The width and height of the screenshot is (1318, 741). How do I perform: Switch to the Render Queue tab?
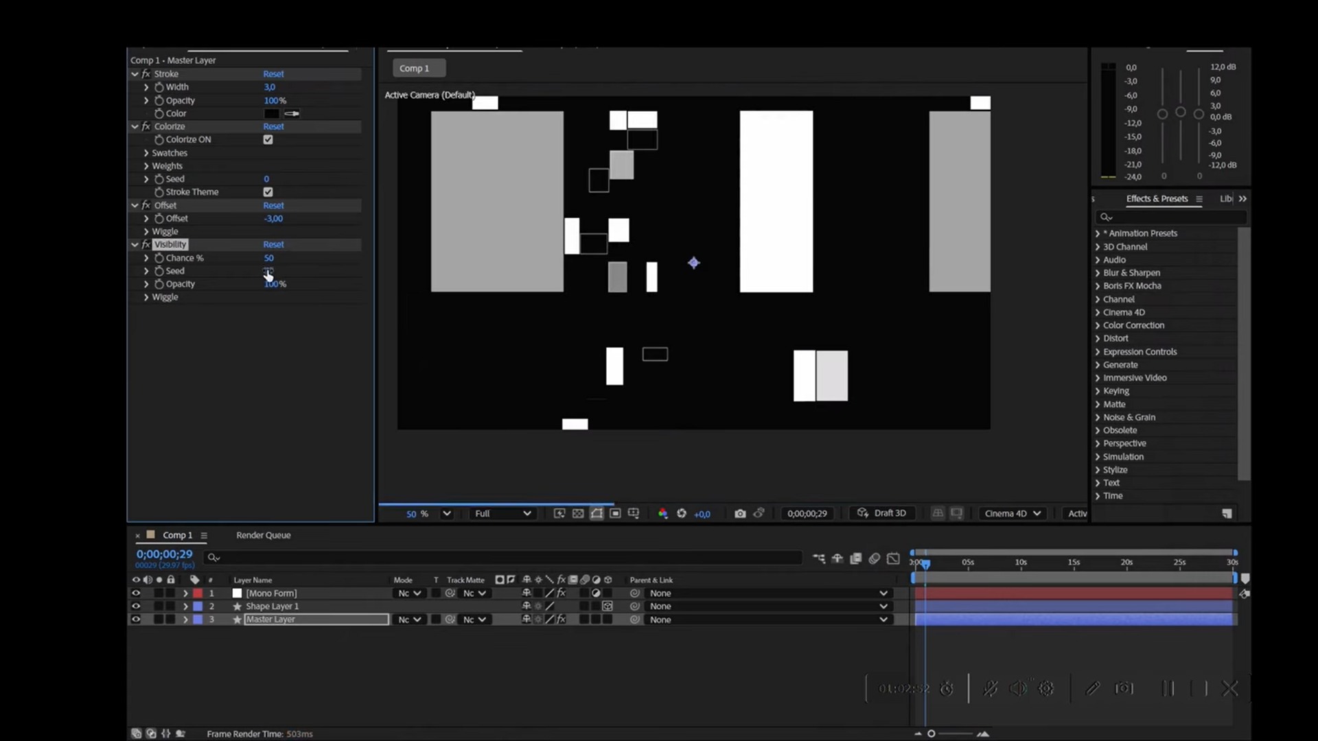[x=263, y=535]
